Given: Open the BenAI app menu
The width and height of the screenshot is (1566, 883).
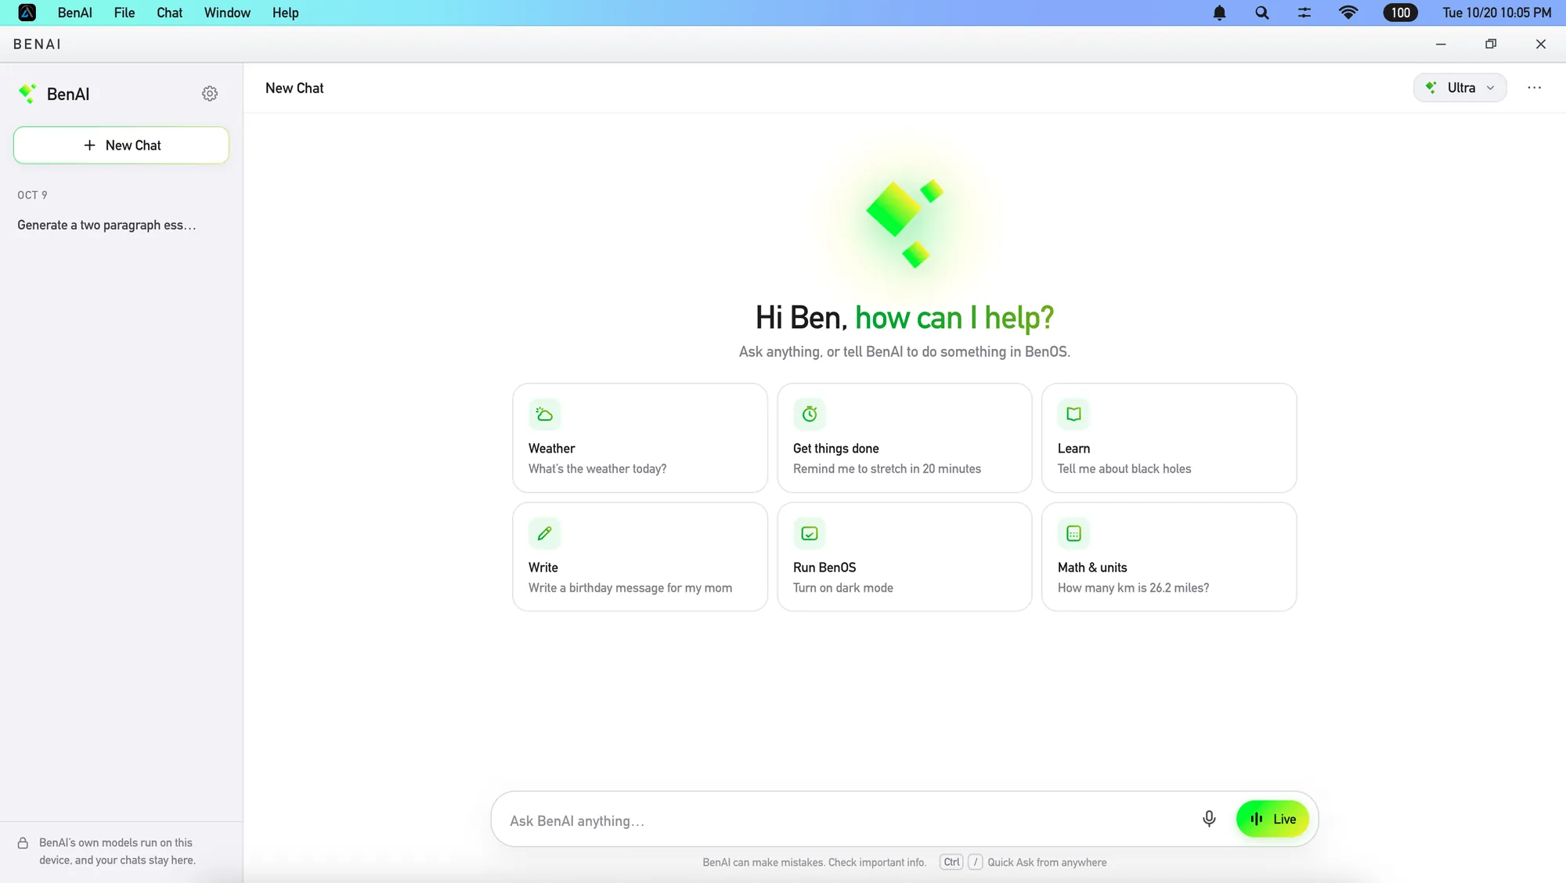Looking at the screenshot, I should (74, 13).
